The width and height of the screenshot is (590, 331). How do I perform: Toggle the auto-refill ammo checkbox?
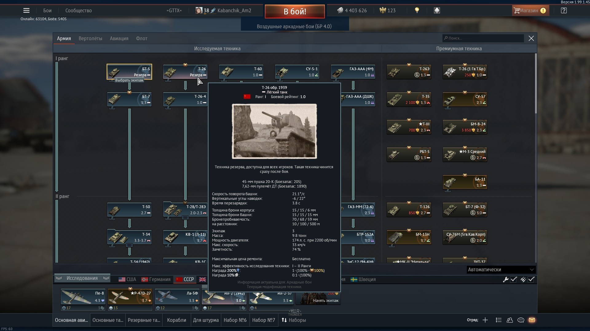[x=531, y=280]
